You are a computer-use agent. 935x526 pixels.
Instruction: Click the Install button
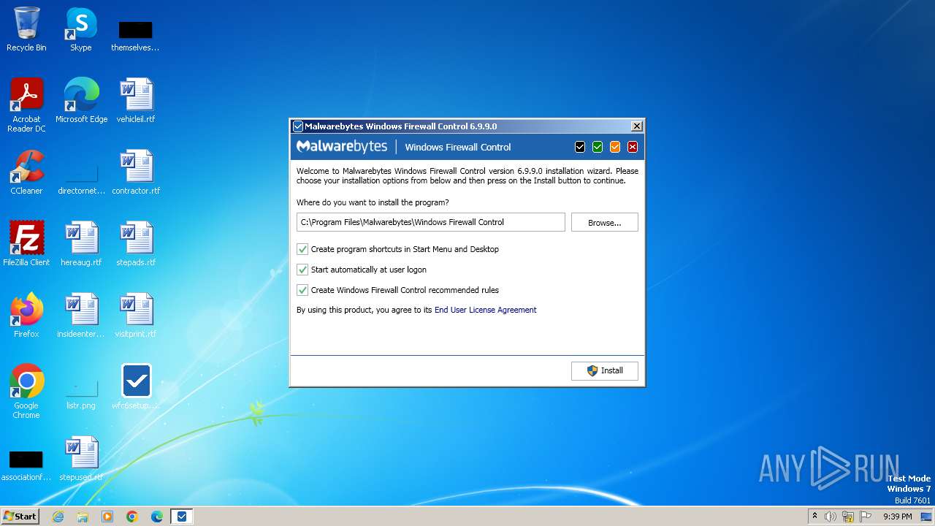click(x=605, y=370)
